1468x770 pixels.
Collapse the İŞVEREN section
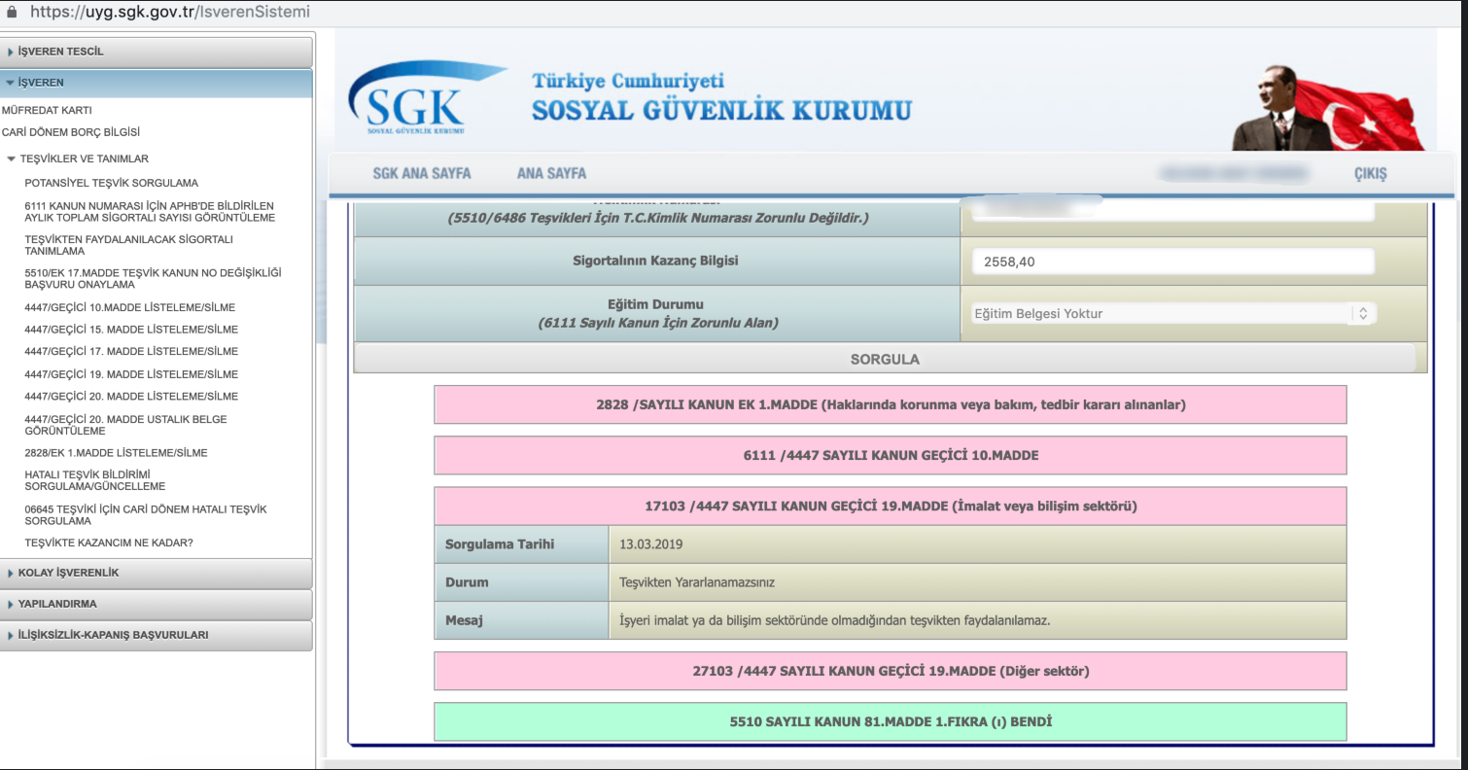[x=157, y=83]
